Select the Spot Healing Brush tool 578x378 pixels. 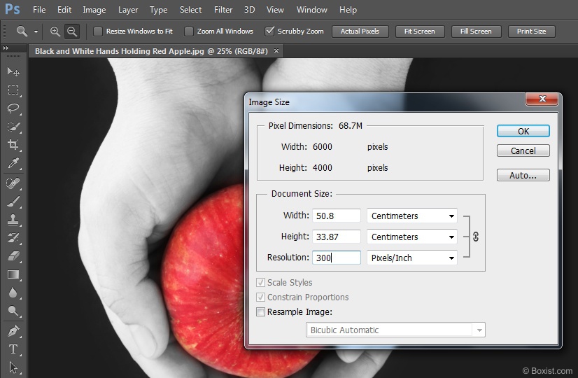pos(13,183)
